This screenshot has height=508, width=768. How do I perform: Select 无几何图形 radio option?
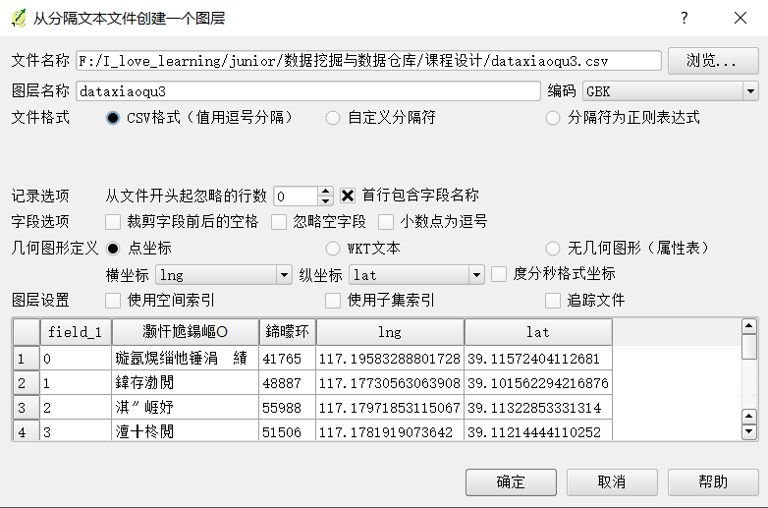[x=553, y=249]
